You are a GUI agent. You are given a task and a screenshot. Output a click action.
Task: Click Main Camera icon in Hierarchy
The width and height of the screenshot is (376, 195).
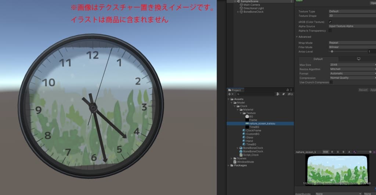coord(241,5)
